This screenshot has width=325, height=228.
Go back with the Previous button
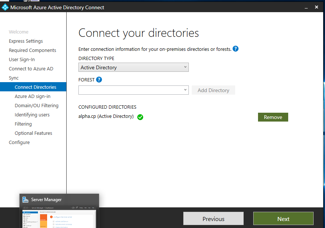tap(213, 219)
